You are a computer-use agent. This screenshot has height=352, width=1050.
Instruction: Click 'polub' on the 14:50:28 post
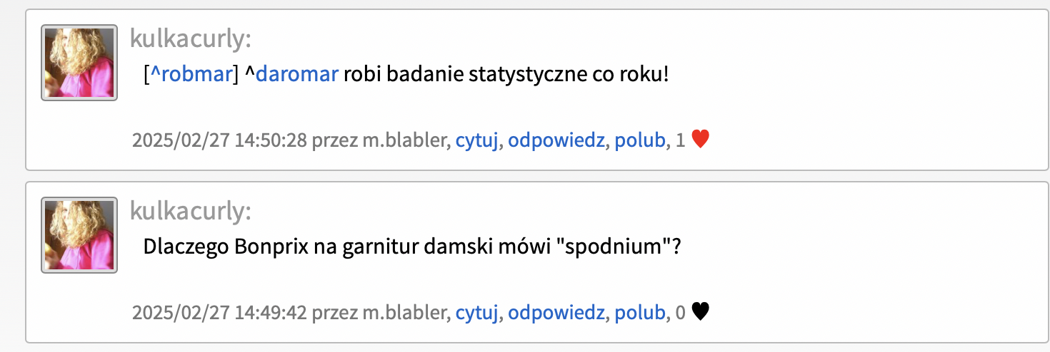(640, 141)
